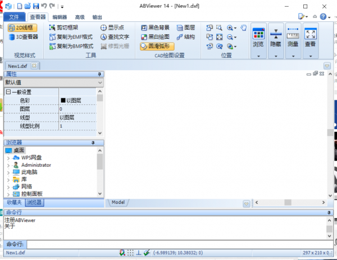
Task: Toggle 黑色背景 black background
Action: 155,28
